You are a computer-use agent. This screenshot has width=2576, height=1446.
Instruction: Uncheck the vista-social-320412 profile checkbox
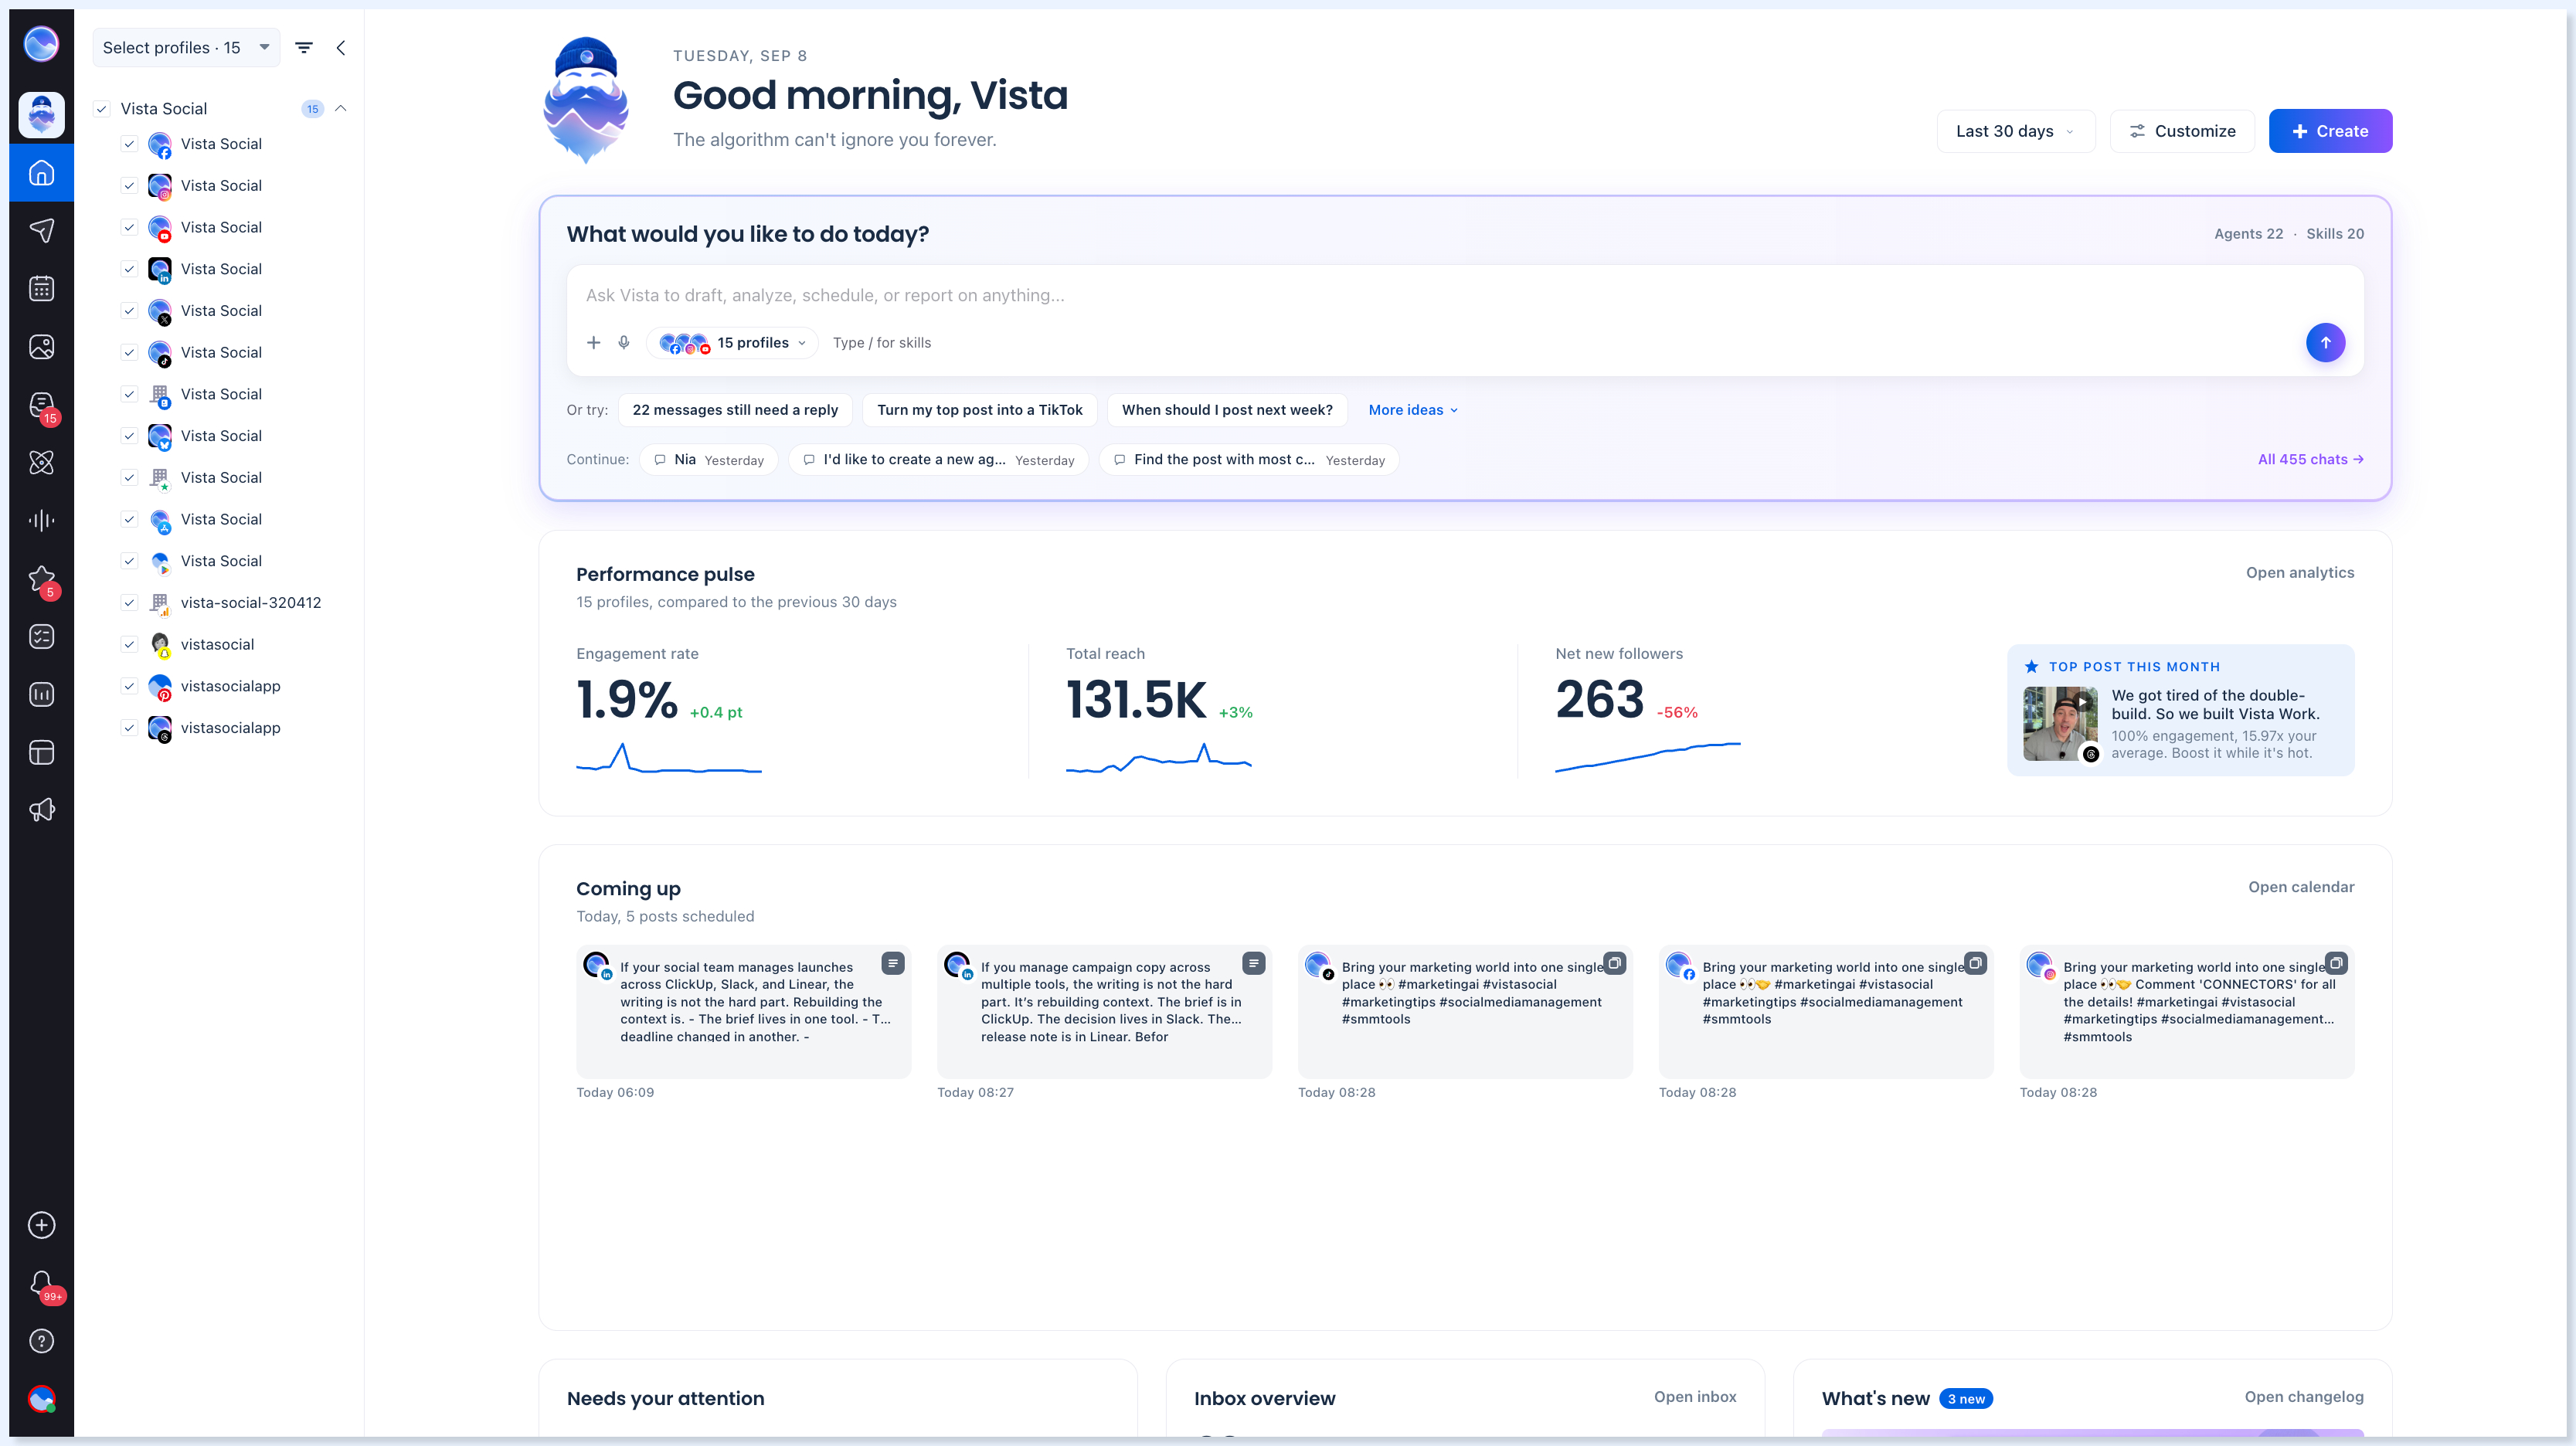[x=129, y=602]
